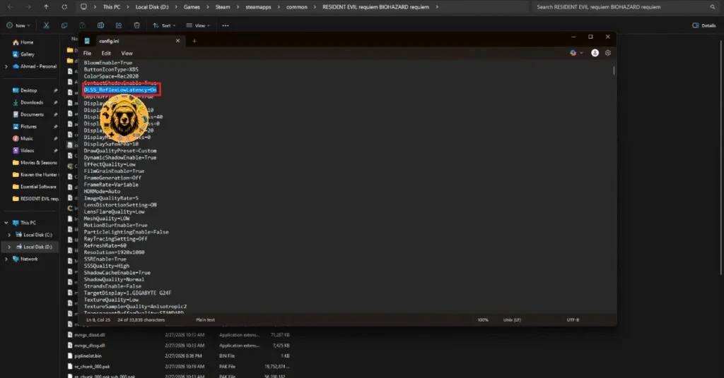This screenshot has width=724, height=378.
Task: Click the Copilot icon in Notepad
Action: click(x=573, y=53)
